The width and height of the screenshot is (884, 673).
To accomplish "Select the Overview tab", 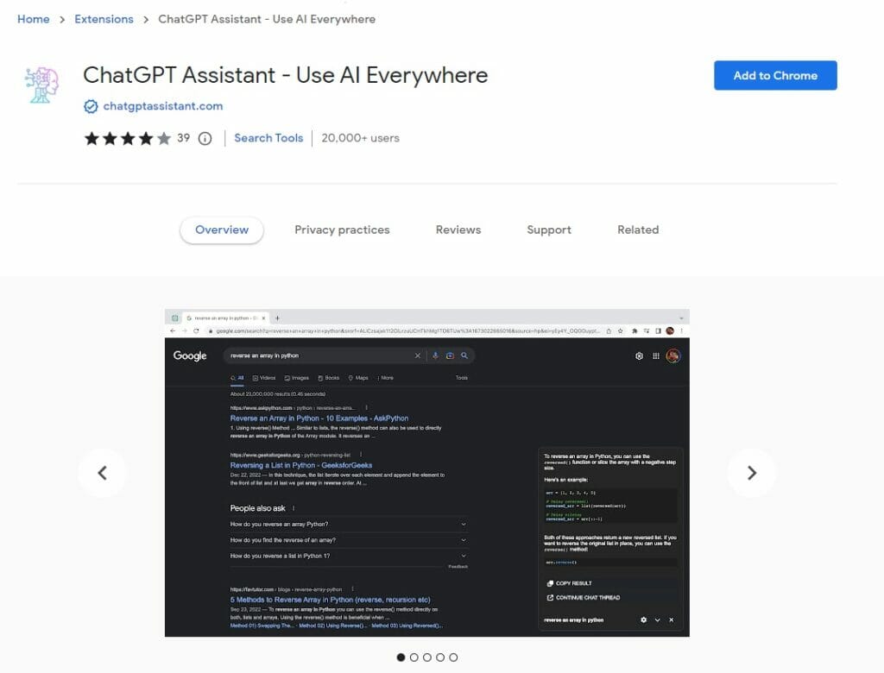I will tap(222, 230).
